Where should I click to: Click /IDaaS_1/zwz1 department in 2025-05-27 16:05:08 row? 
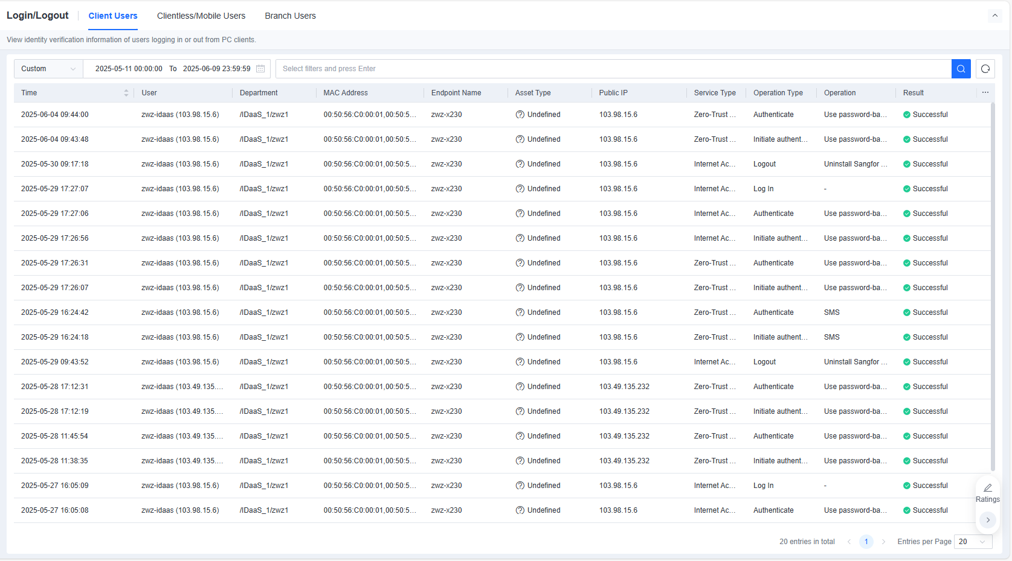[264, 510]
